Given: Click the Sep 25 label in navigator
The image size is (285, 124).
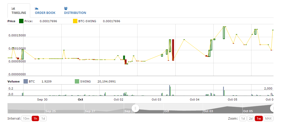Looking at the screenshot, I should click(51, 111).
